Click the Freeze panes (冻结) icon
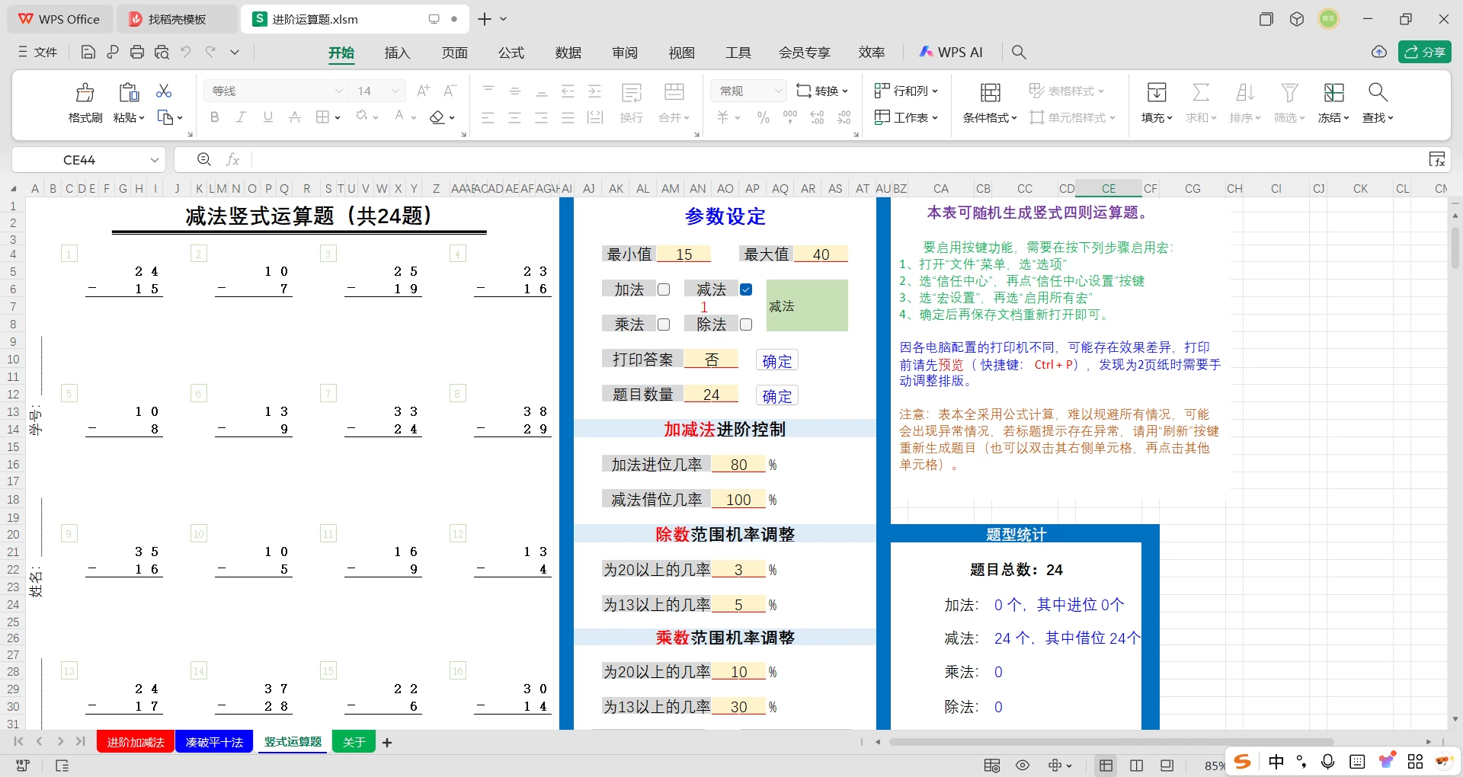This screenshot has height=777, width=1463. coord(1333,93)
